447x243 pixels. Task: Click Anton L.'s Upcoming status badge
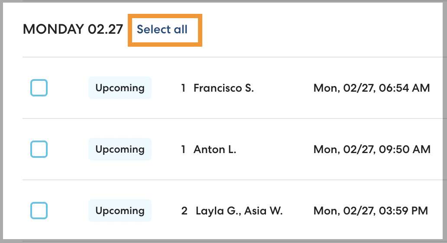click(x=120, y=149)
